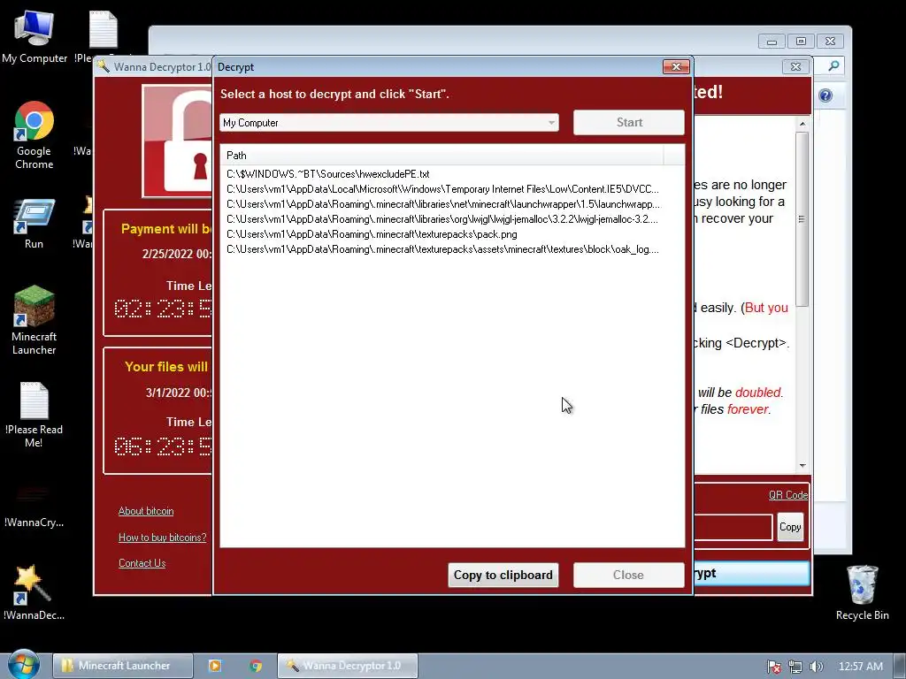
Task: Open the QR Code link
Action: pyautogui.click(x=788, y=495)
